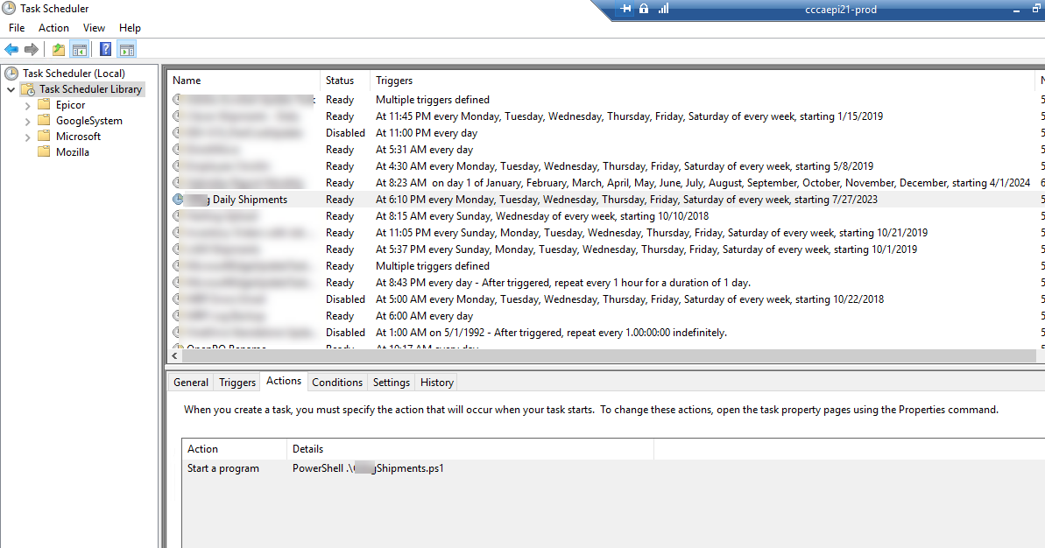The height and width of the screenshot is (548, 1045).
Task: Click the horizontal scrollbar under task list
Action: (605, 356)
